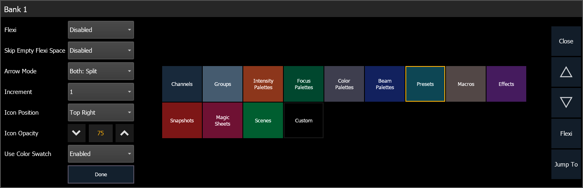Open the Increment dropdown
Viewport: 583px width, 188px height.
[101, 92]
